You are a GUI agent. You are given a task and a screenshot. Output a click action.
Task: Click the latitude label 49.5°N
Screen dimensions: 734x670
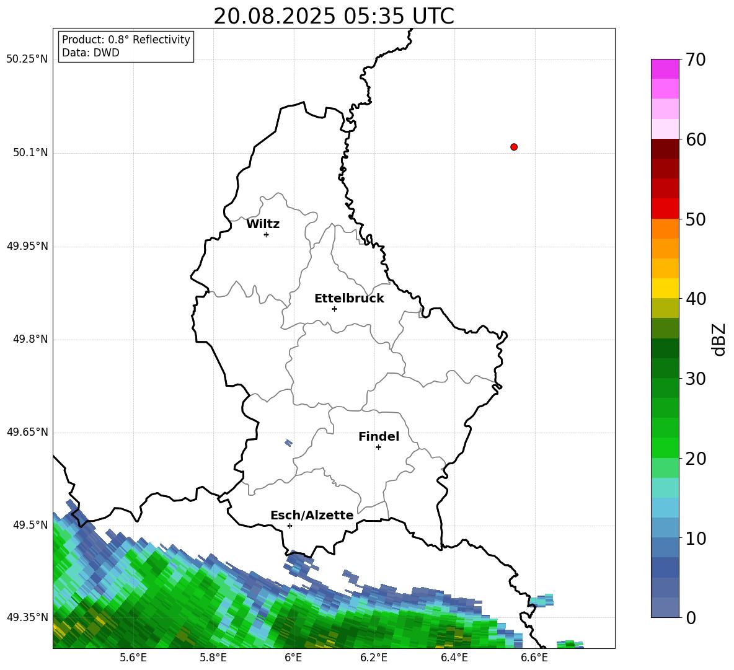point(30,525)
